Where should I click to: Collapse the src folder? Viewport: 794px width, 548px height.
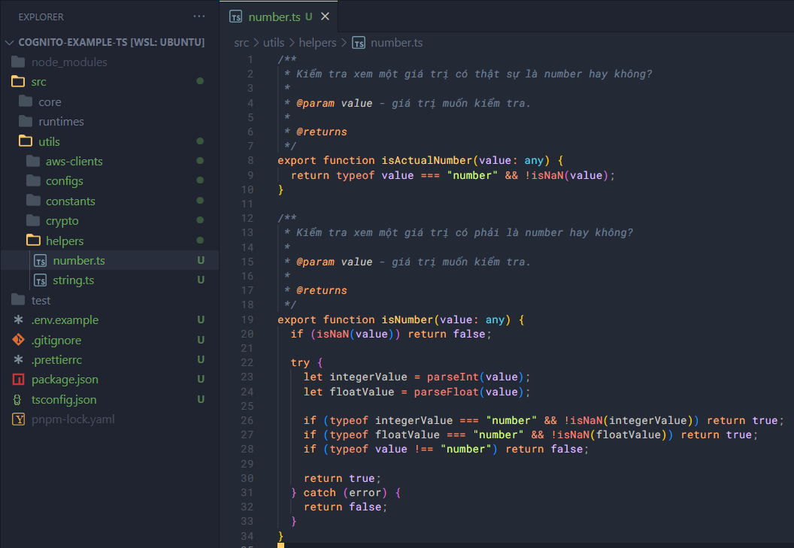(x=38, y=82)
